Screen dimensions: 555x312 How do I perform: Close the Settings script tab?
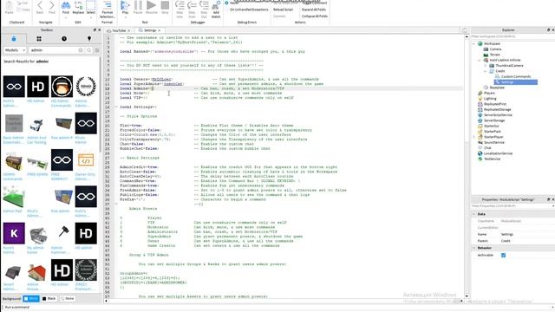[x=160, y=30]
